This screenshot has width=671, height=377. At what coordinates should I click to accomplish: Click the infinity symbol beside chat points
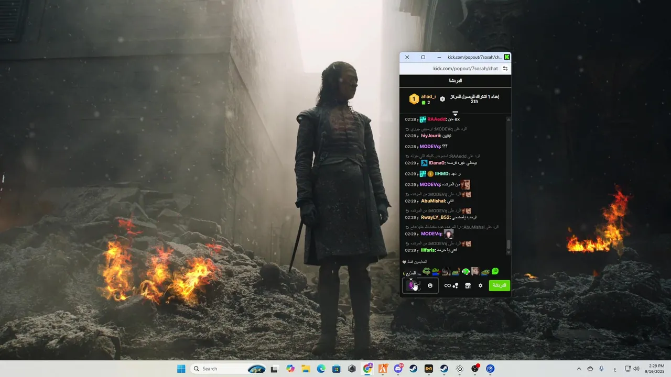[447, 285]
